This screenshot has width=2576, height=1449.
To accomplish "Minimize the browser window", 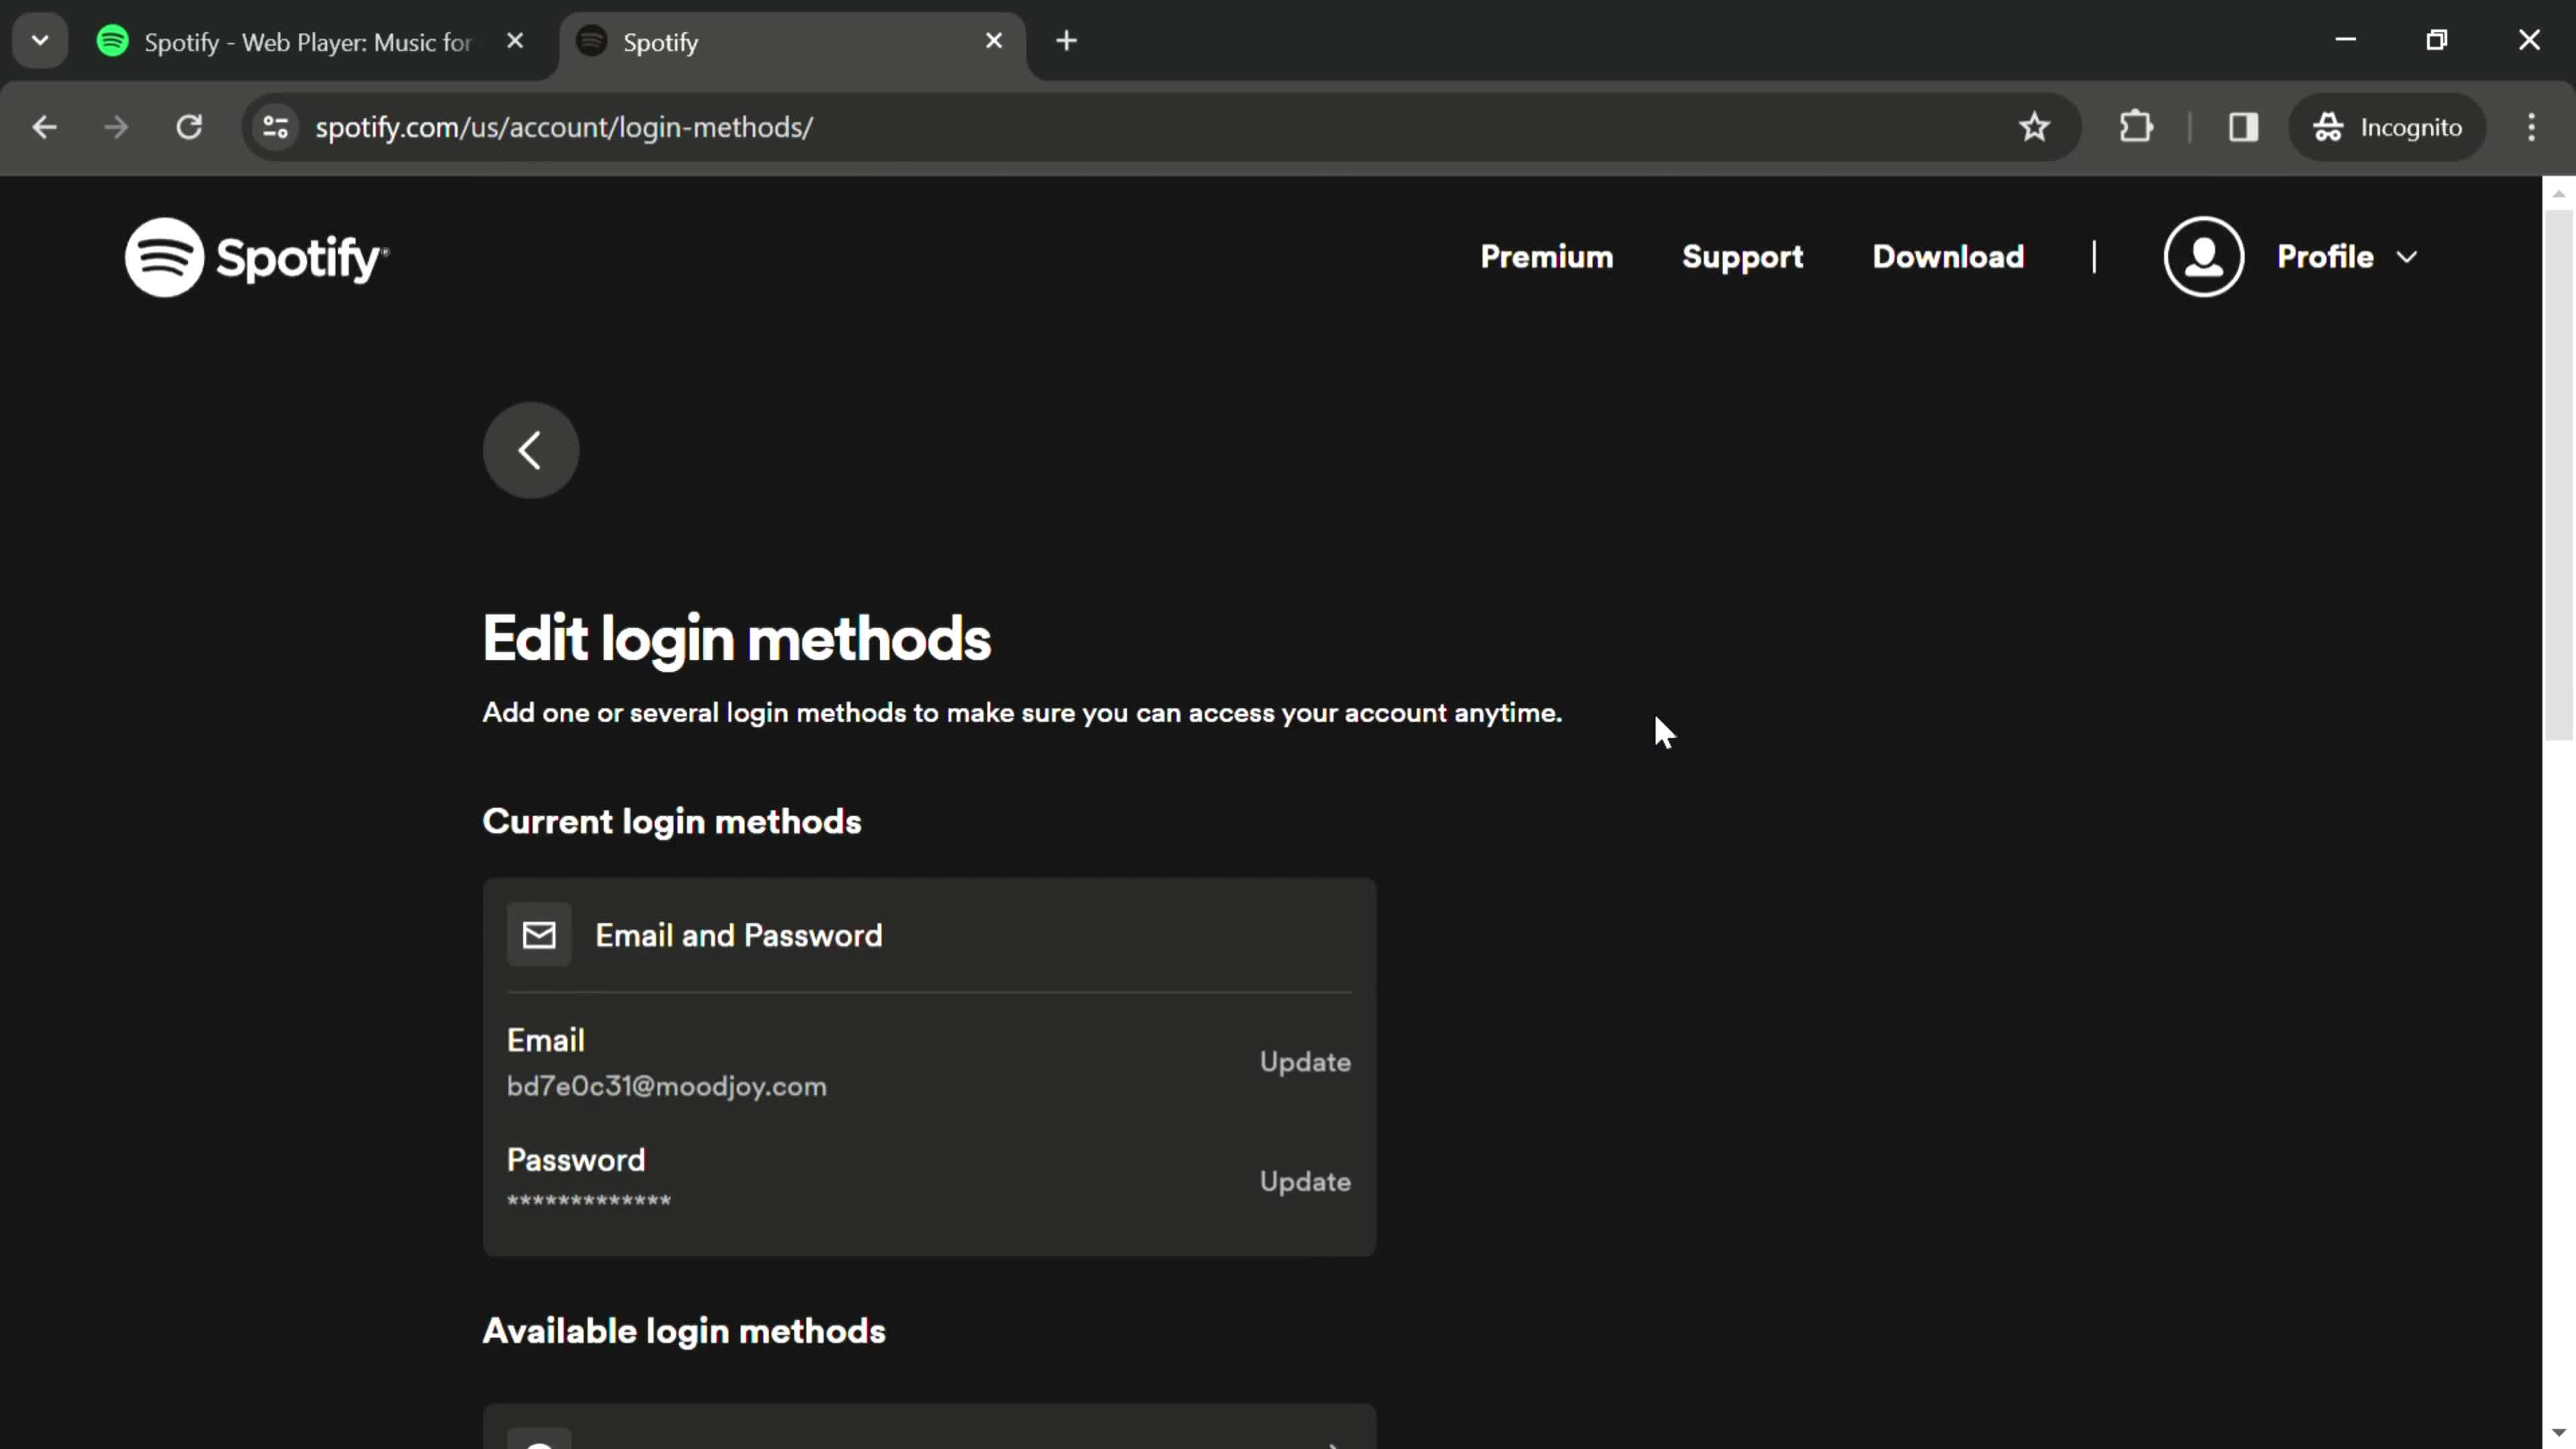I will coord(2346,40).
